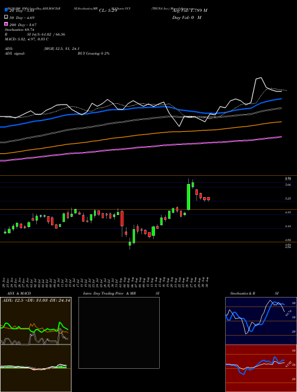Open the MACD mini chart below ADX
Image resolution: width=297 pixels, height=392 pixels.
coord(36,368)
